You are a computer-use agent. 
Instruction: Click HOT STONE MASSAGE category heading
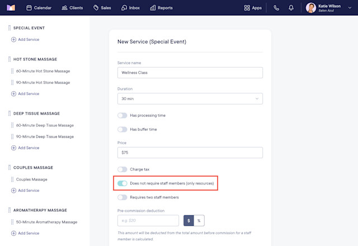click(35, 59)
